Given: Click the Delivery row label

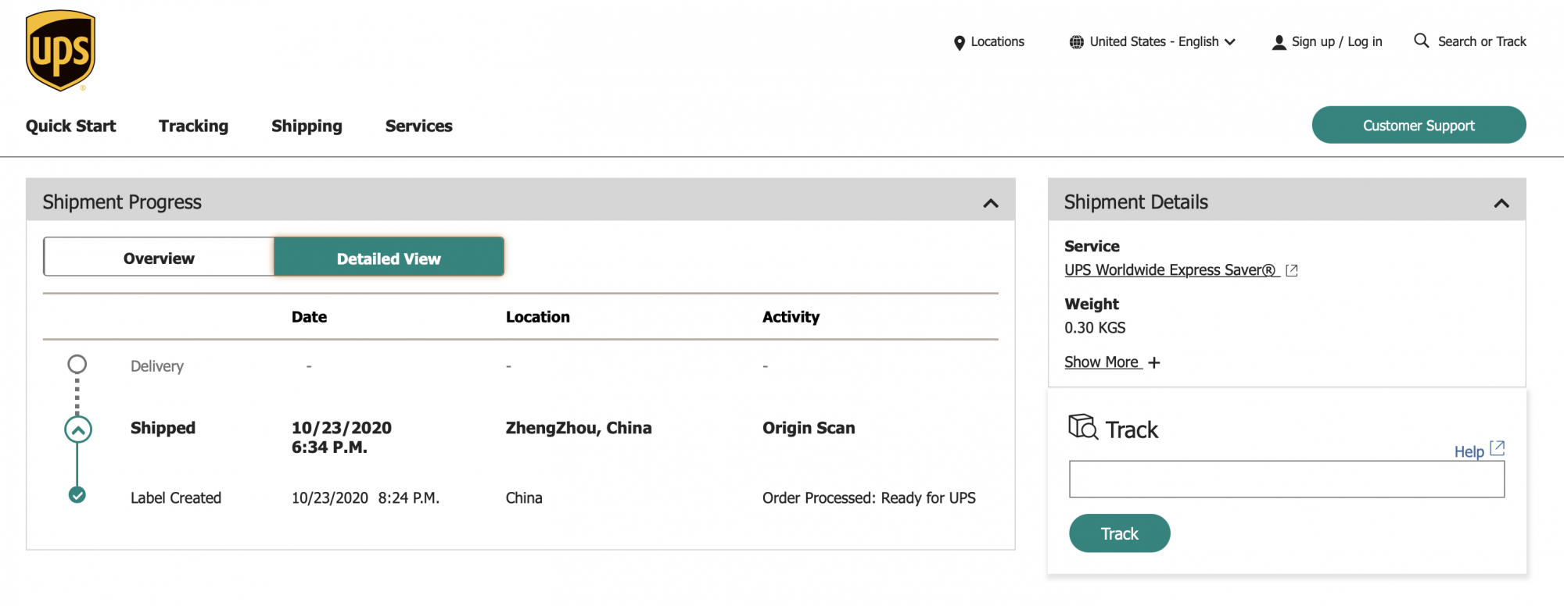Looking at the screenshot, I should click(x=156, y=366).
